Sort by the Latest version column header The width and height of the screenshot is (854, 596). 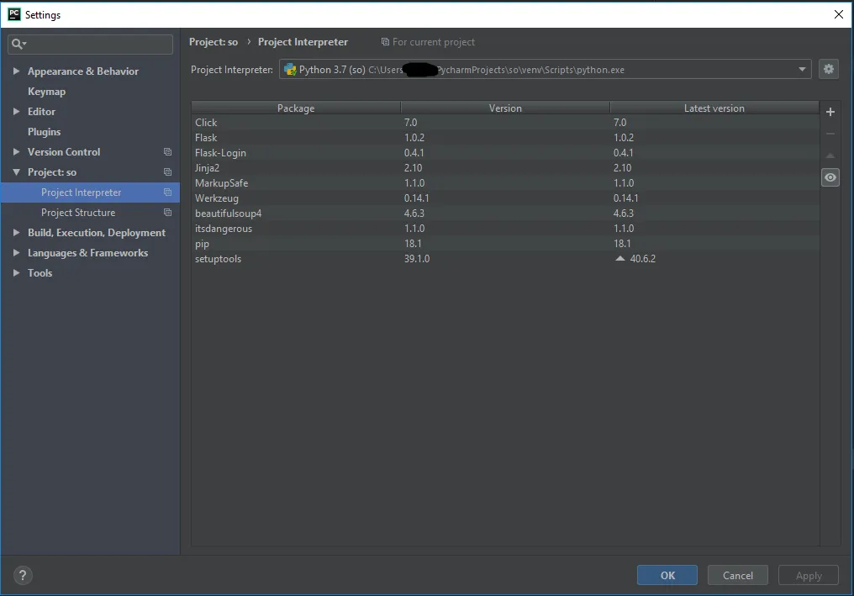(x=714, y=108)
